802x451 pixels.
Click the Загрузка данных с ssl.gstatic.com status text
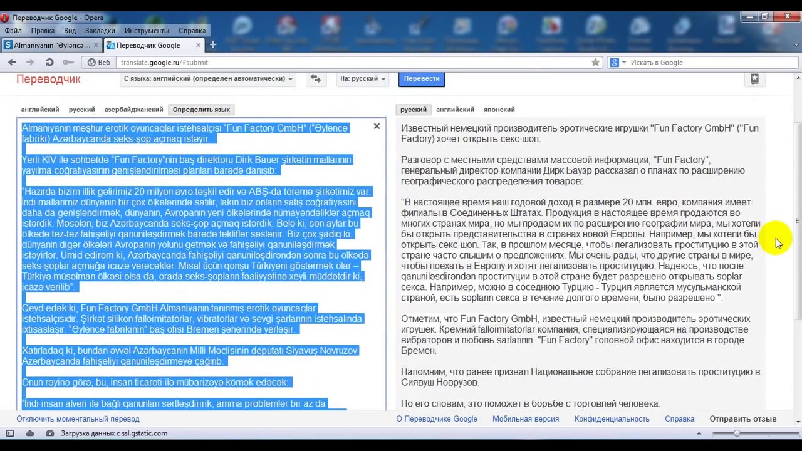[x=114, y=433]
